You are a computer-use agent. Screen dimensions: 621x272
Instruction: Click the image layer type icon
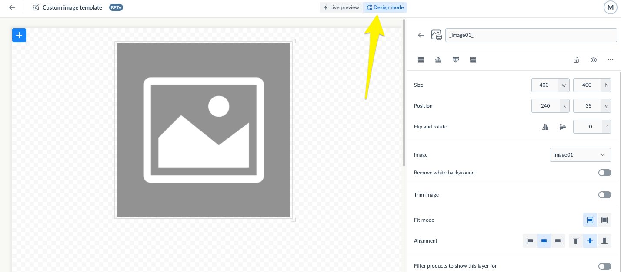click(436, 35)
